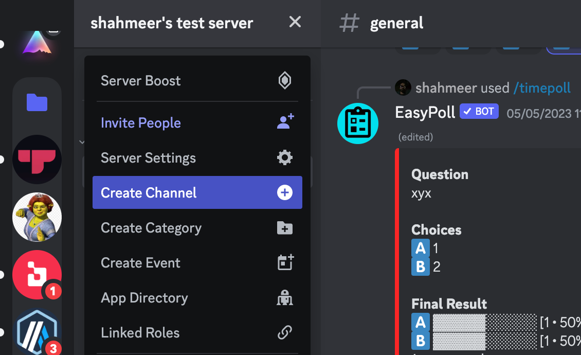Click the Create Channel plus icon
Image resolution: width=581 pixels, height=355 pixels.
pos(284,192)
